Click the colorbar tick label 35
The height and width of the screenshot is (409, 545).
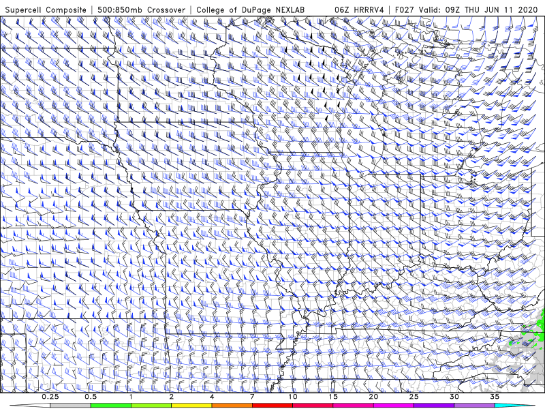(x=495, y=397)
